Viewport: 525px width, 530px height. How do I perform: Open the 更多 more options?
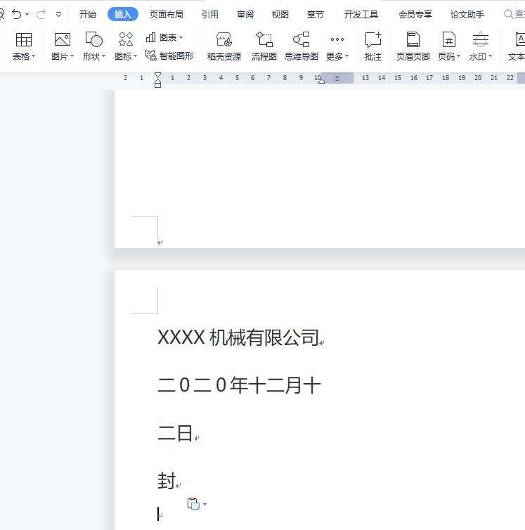click(x=337, y=47)
